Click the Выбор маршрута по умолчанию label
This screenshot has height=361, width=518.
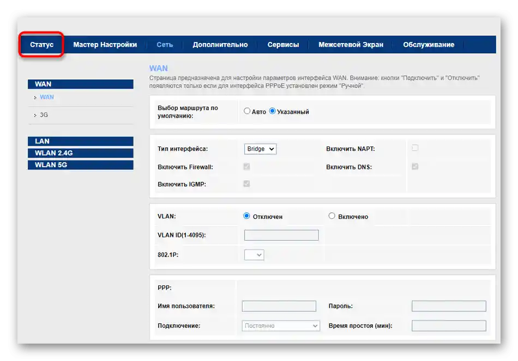pos(188,112)
